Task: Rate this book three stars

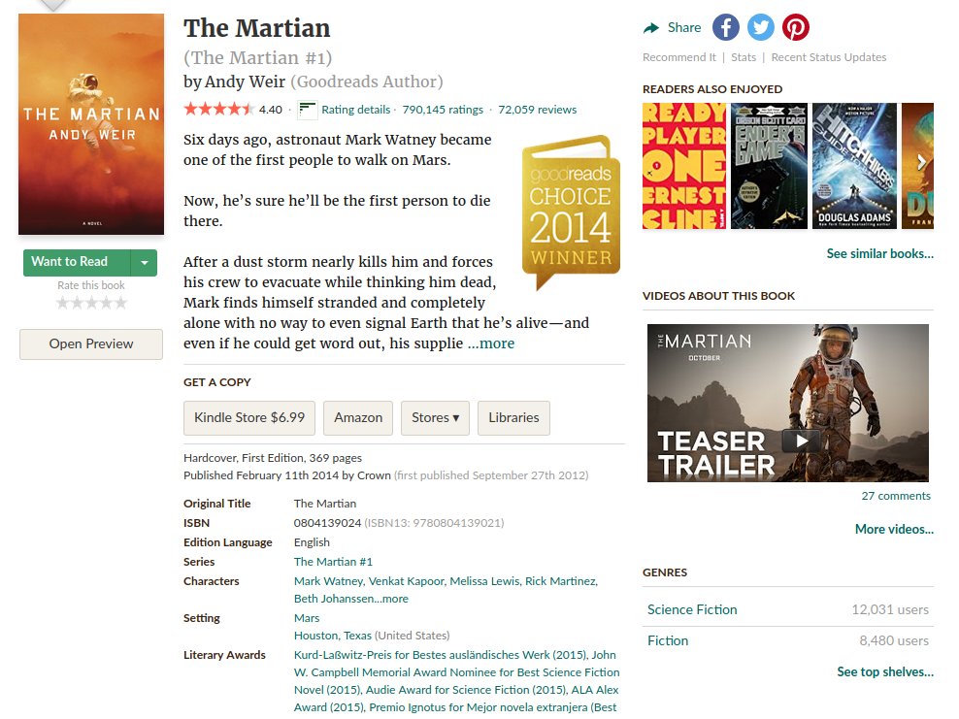Action: [x=92, y=303]
